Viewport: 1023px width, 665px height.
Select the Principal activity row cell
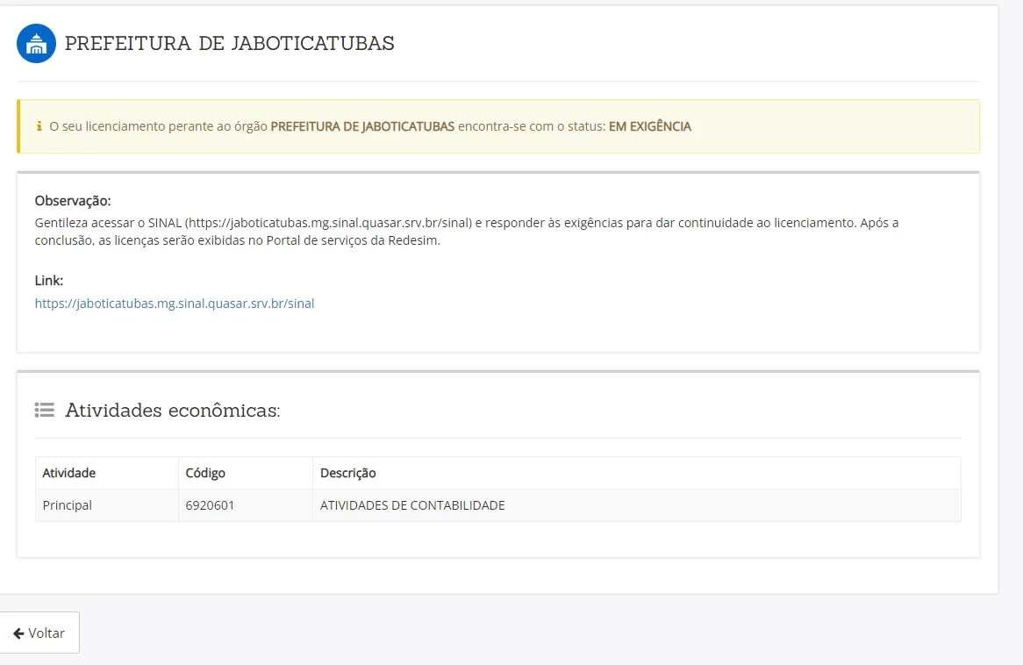click(106, 505)
